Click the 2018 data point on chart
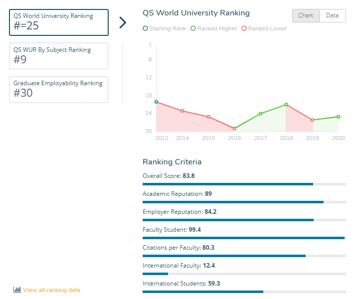 coord(286,105)
